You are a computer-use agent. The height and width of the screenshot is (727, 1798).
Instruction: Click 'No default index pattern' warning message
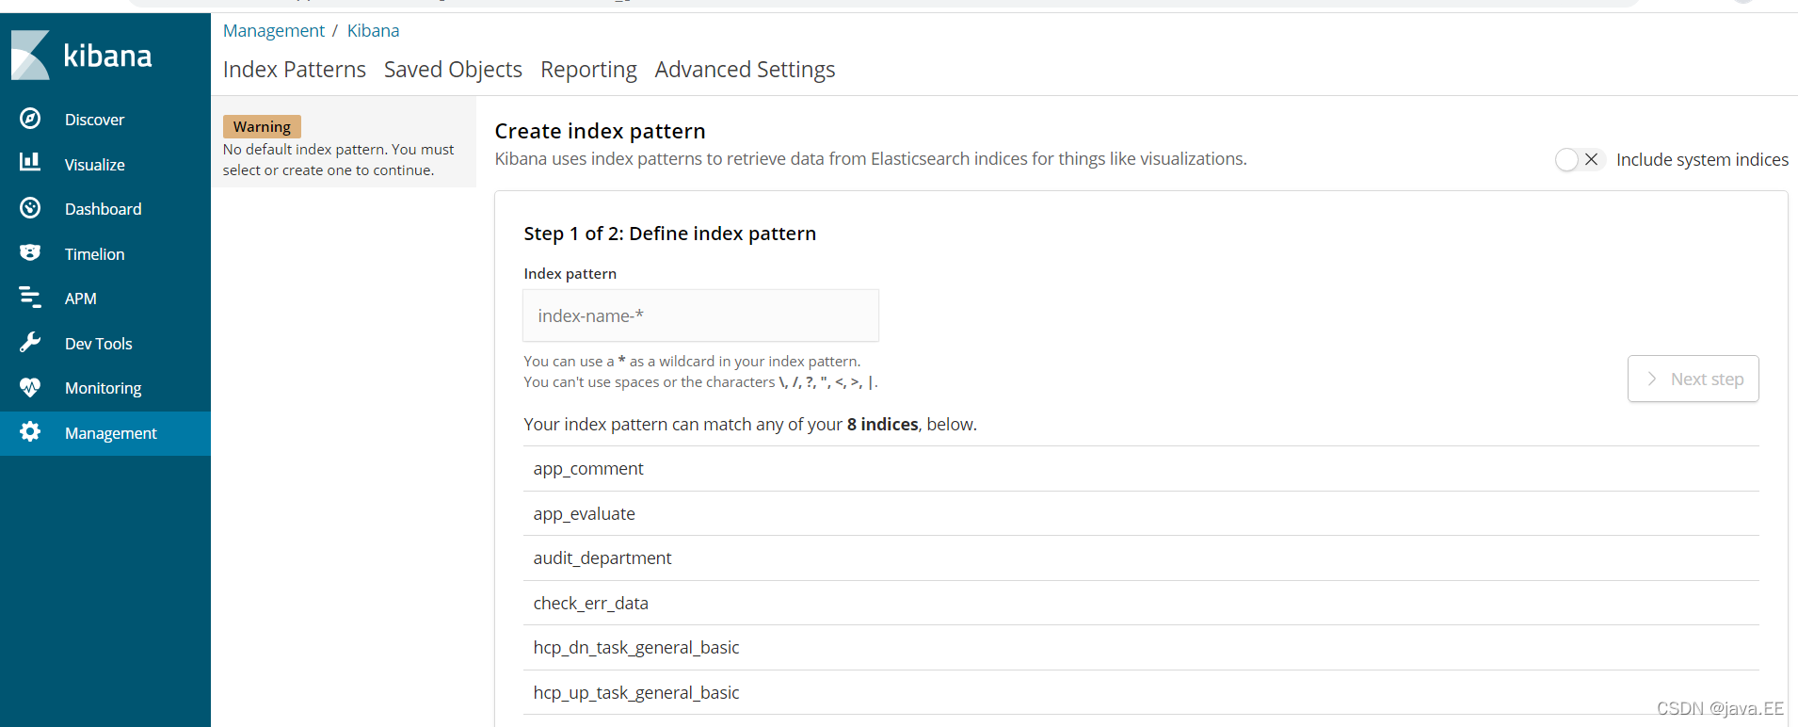point(338,160)
